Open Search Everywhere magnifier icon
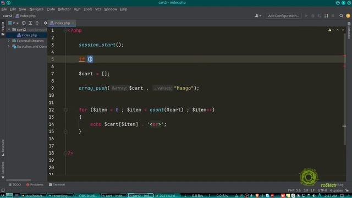Viewport: 352px width, 198px height. 341,16
